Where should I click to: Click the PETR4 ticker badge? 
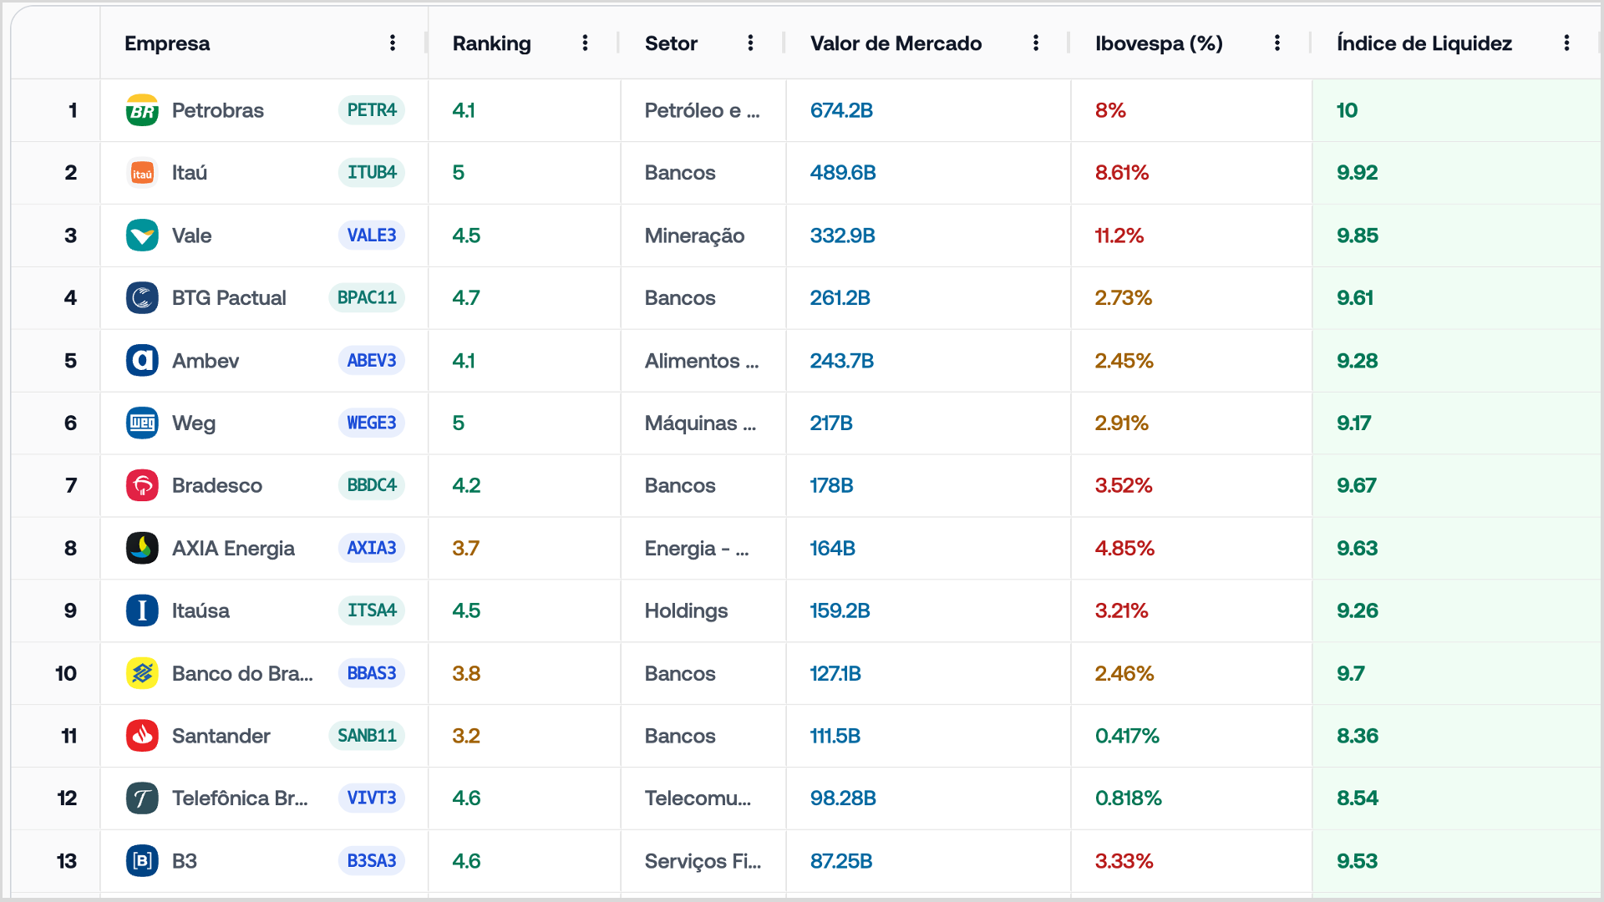click(x=372, y=110)
